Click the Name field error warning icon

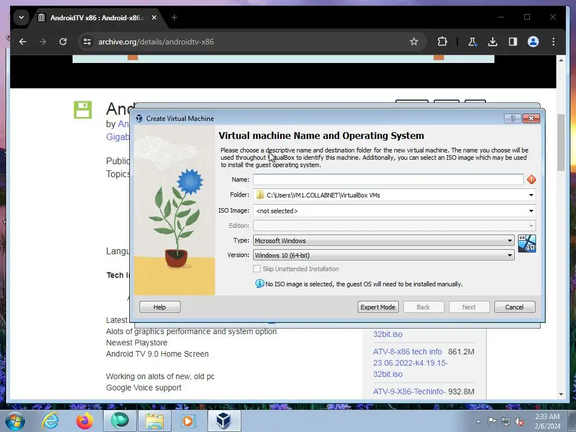click(x=531, y=179)
